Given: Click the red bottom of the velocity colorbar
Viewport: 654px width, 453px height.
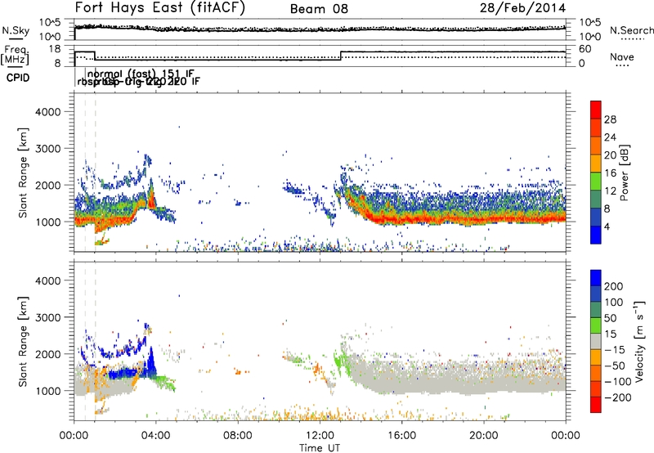Looking at the screenshot, I should [596, 405].
